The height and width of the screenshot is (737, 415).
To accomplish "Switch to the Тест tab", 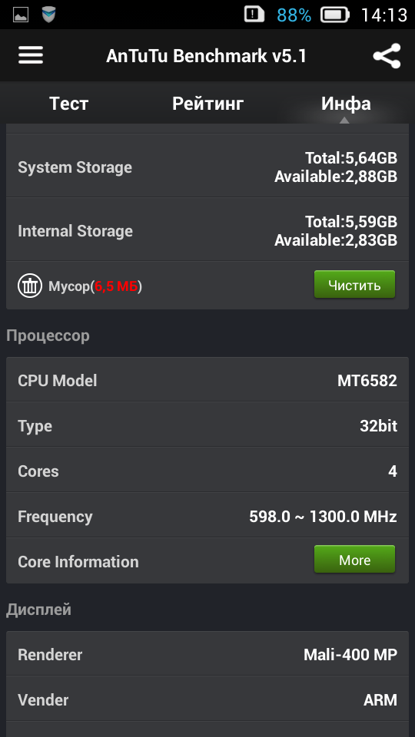I will point(68,104).
